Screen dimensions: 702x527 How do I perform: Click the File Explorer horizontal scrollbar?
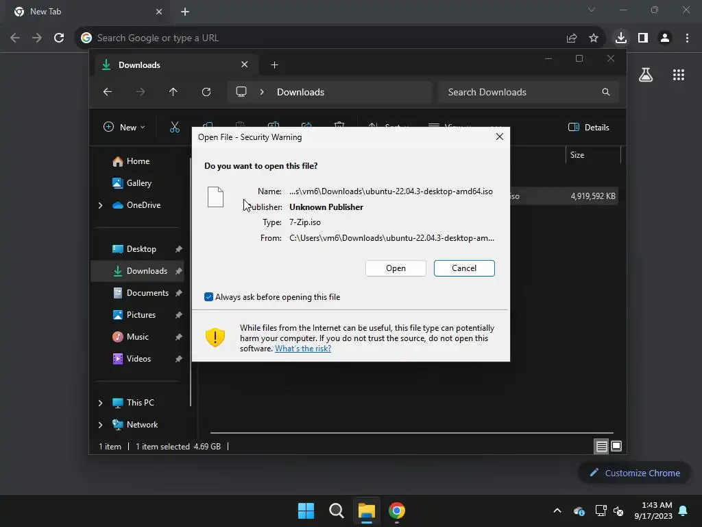(411, 433)
